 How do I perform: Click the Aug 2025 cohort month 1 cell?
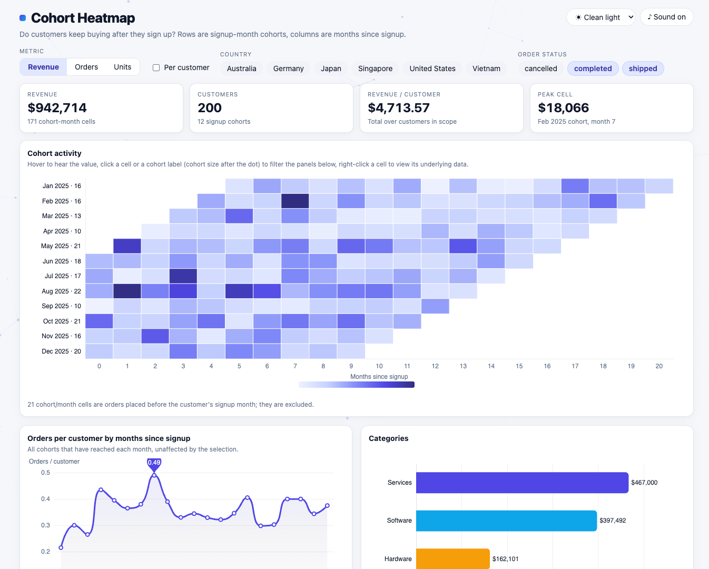click(x=127, y=291)
